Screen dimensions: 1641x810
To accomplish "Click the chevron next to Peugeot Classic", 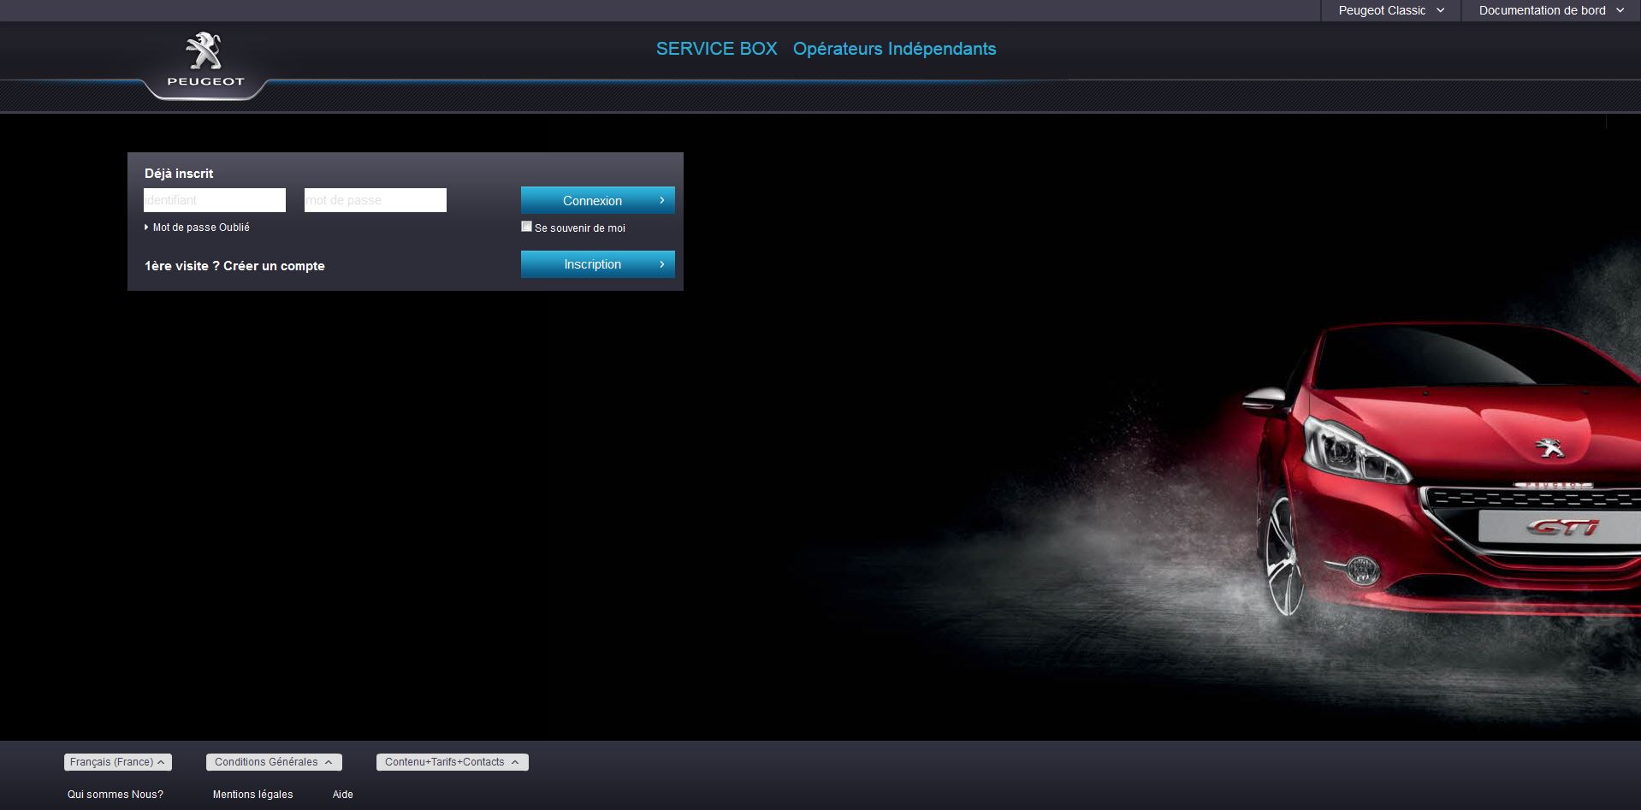I will [x=1441, y=10].
